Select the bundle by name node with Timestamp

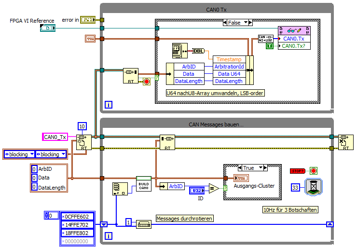233,70
